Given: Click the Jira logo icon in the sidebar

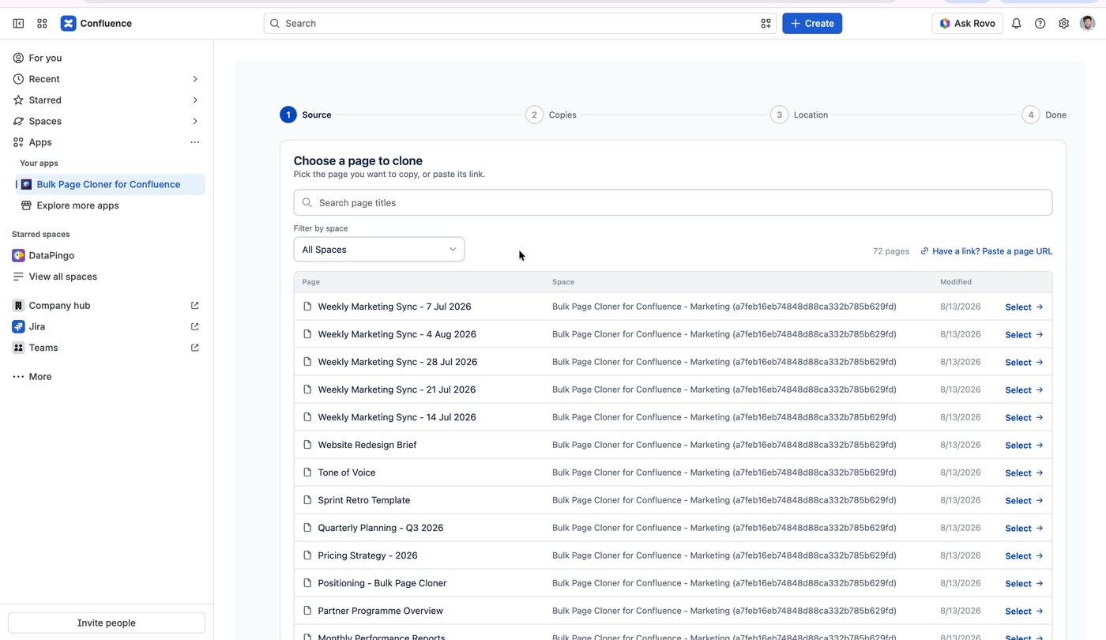Looking at the screenshot, I should [x=18, y=326].
